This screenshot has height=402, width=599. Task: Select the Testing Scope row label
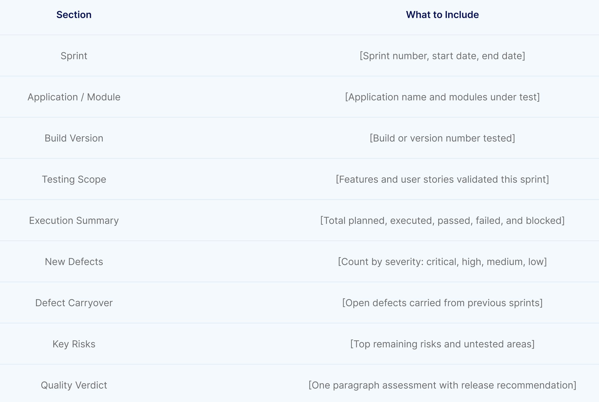click(x=74, y=179)
